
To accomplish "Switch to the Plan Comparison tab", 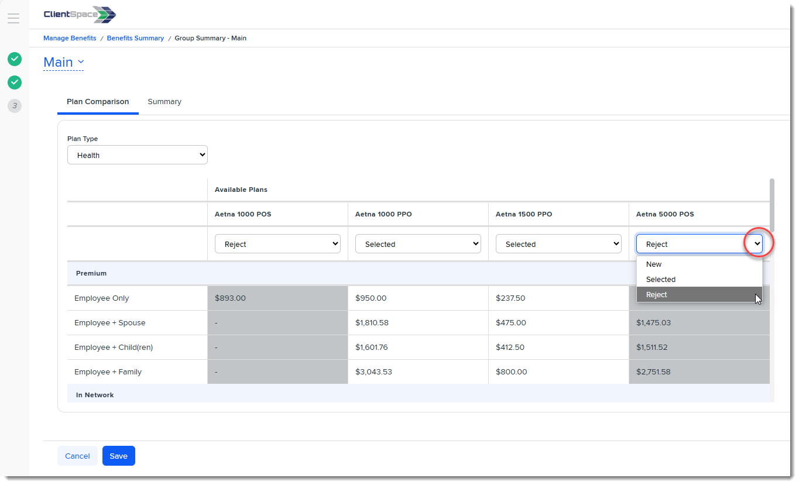I will click(x=98, y=102).
